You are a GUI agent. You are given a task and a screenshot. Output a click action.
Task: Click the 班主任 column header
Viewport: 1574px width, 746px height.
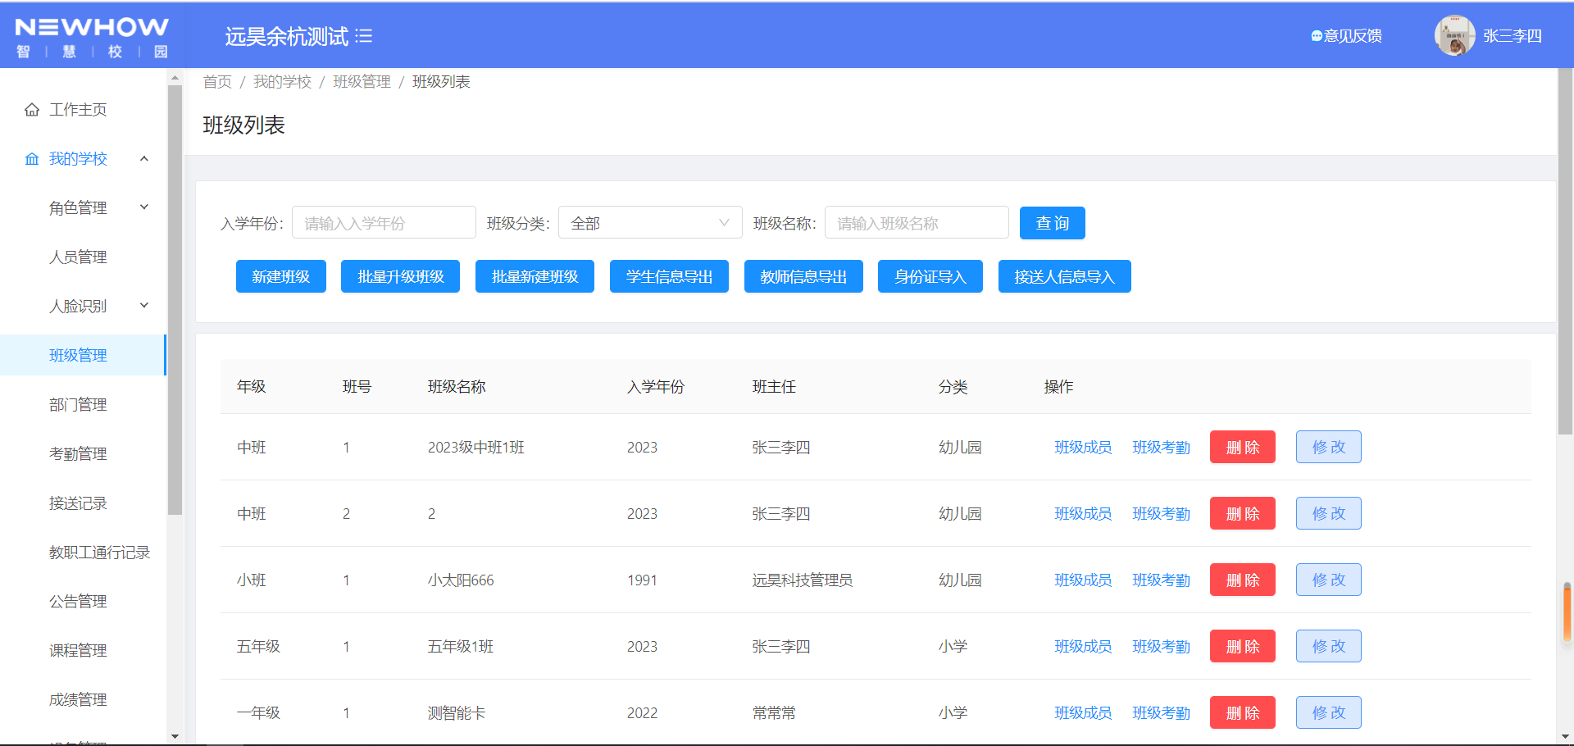[x=774, y=387]
